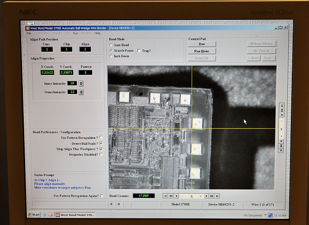This screenshot has width=309, height=225.
Task: Adjust Inner Intensity spinner arrows
Action: 81,83
